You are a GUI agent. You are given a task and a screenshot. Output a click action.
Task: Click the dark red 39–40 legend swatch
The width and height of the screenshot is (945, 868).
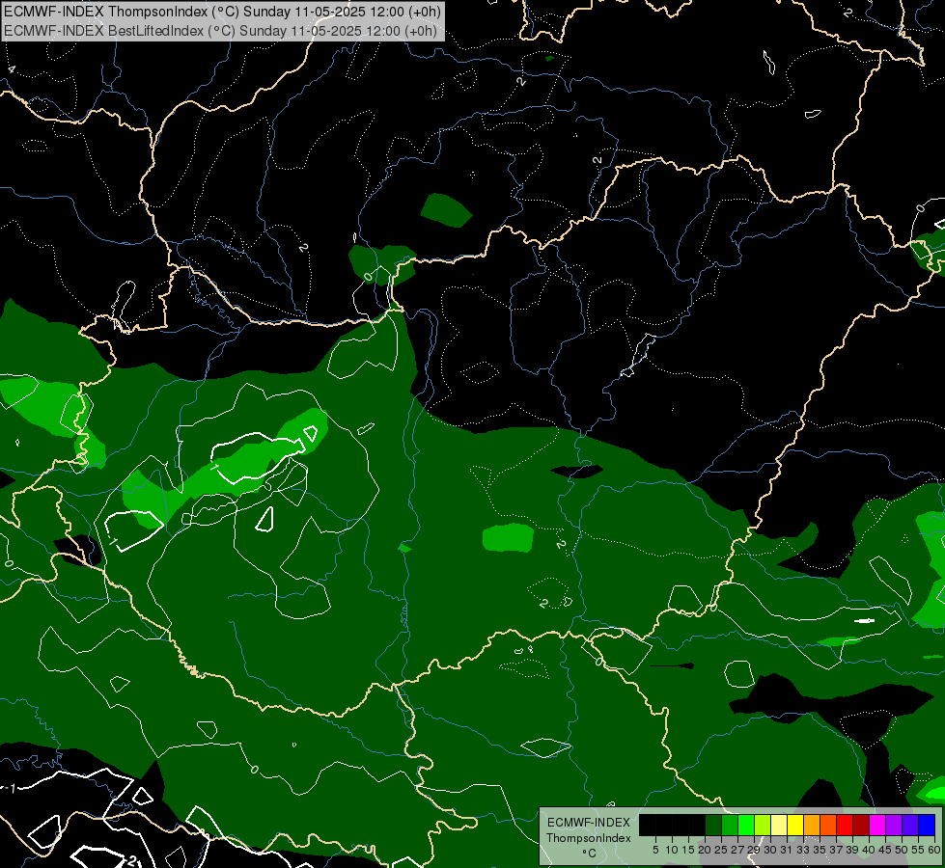[861, 825]
